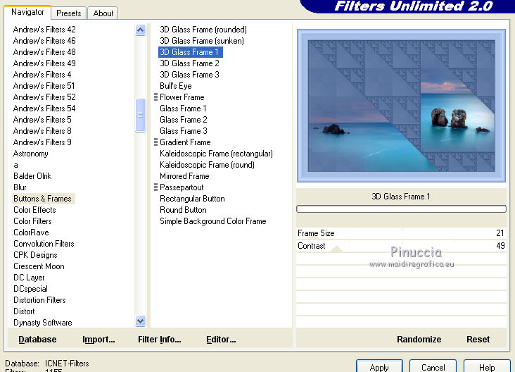Cancel the Filters Unlimited dialog
The image size is (515, 372).
pos(433,366)
